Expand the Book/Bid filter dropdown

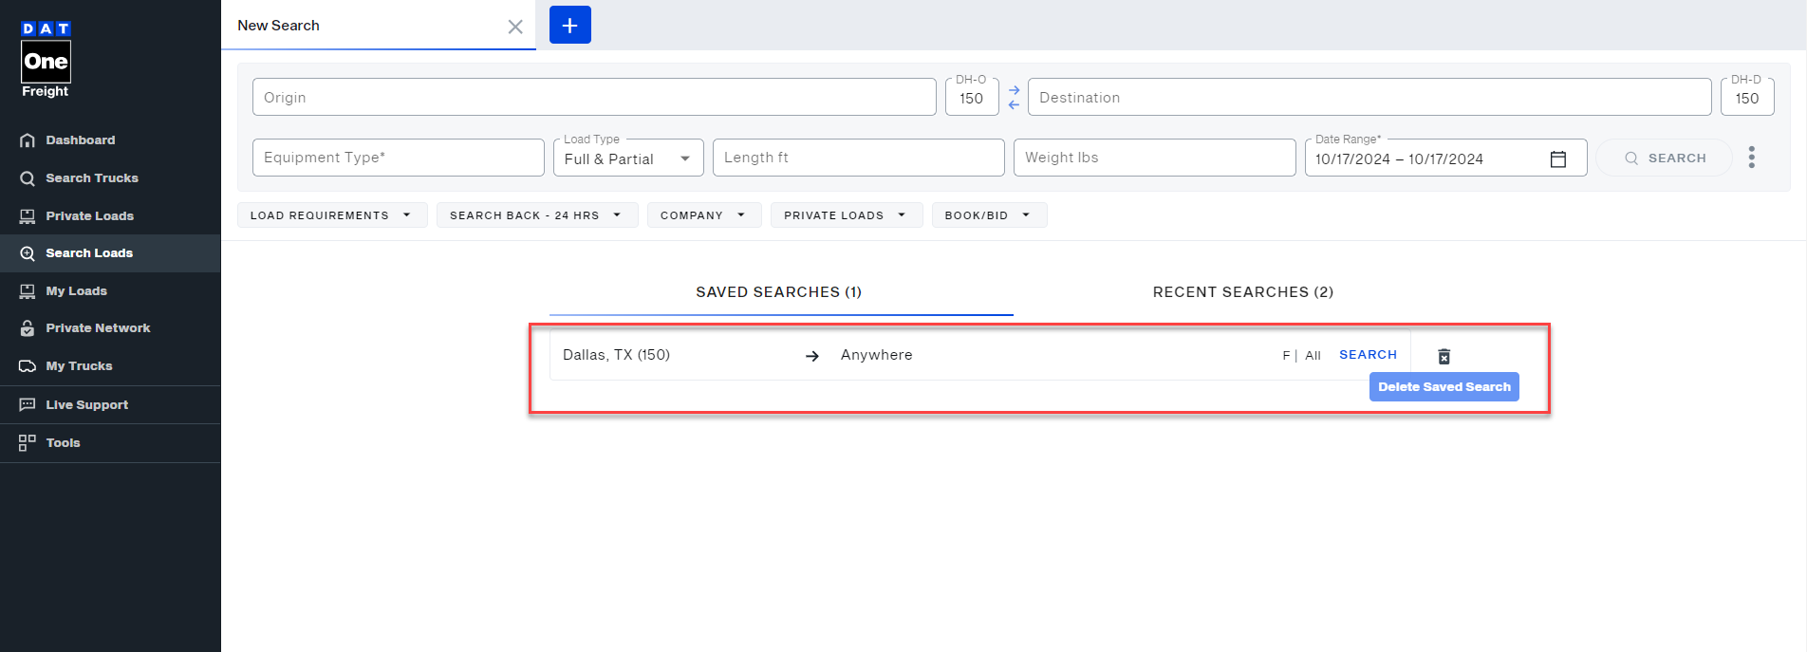click(x=989, y=215)
